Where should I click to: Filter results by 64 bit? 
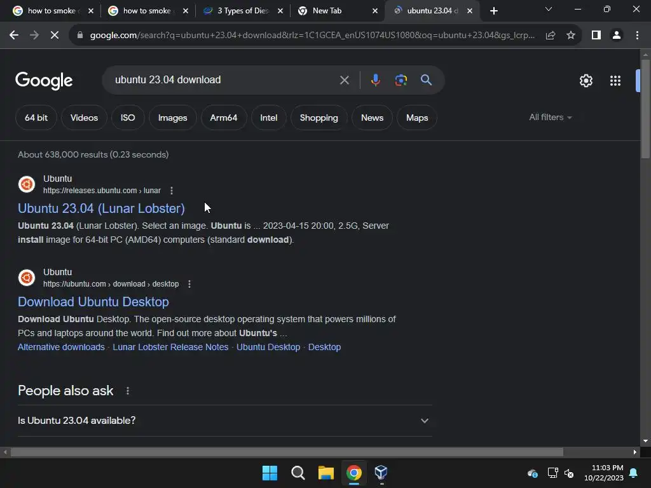(36, 118)
